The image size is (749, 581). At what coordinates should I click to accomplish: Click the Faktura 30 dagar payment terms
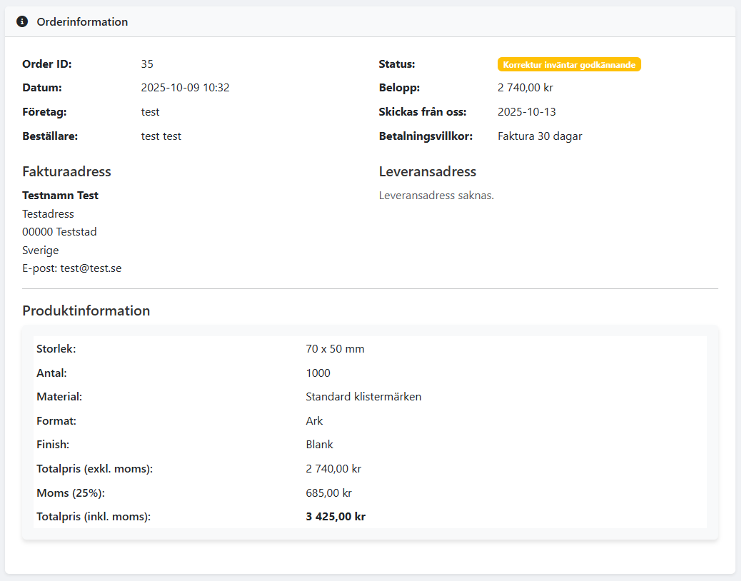click(x=539, y=136)
